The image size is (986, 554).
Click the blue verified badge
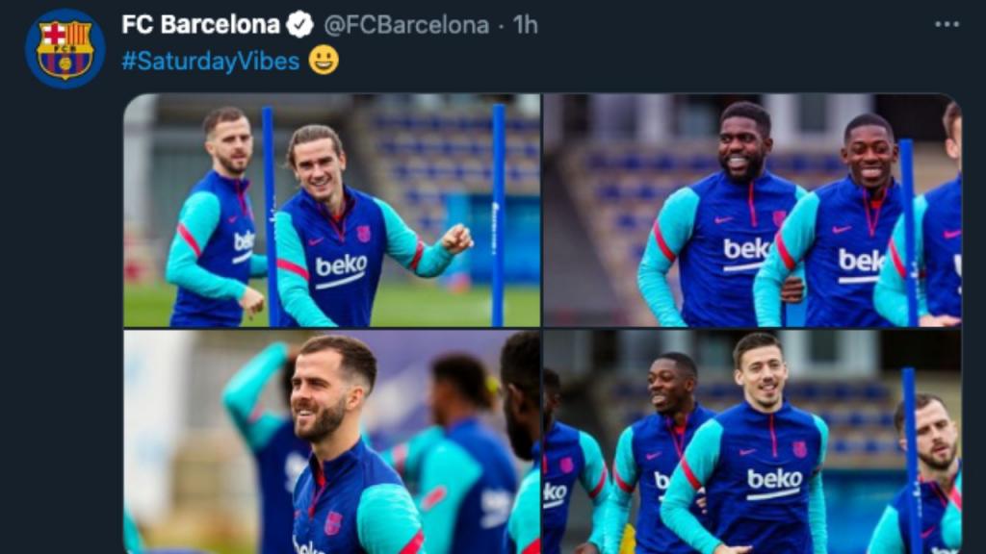(300, 26)
